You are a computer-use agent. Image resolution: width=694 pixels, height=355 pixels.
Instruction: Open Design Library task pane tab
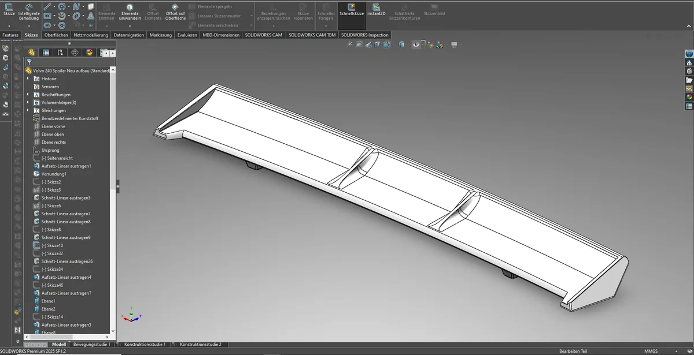click(x=689, y=71)
